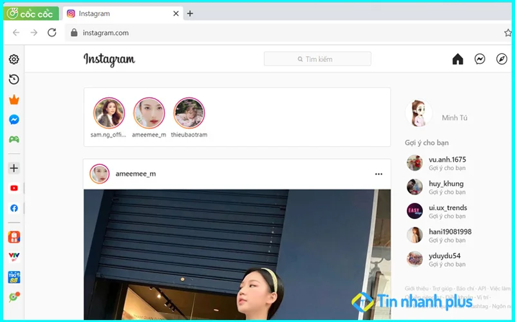Open post options three-dot menu
This screenshot has width=515, height=322.
click(x=379, y=174)
